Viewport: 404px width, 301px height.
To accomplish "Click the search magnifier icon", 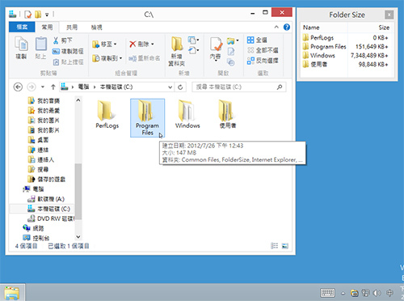I will point(280,87).
